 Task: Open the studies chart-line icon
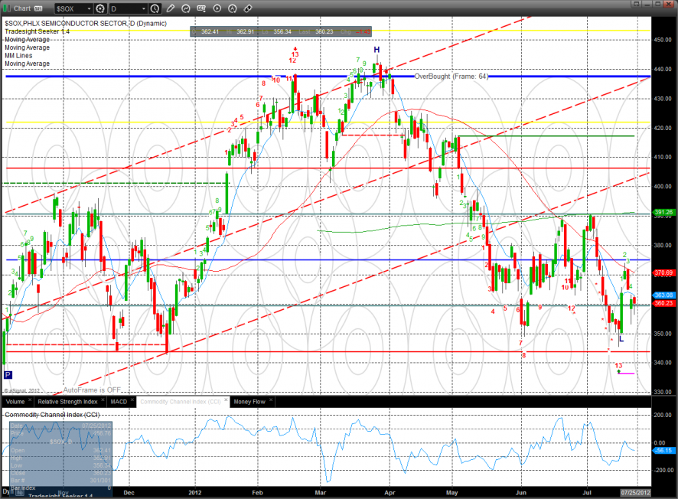(186, 8)
